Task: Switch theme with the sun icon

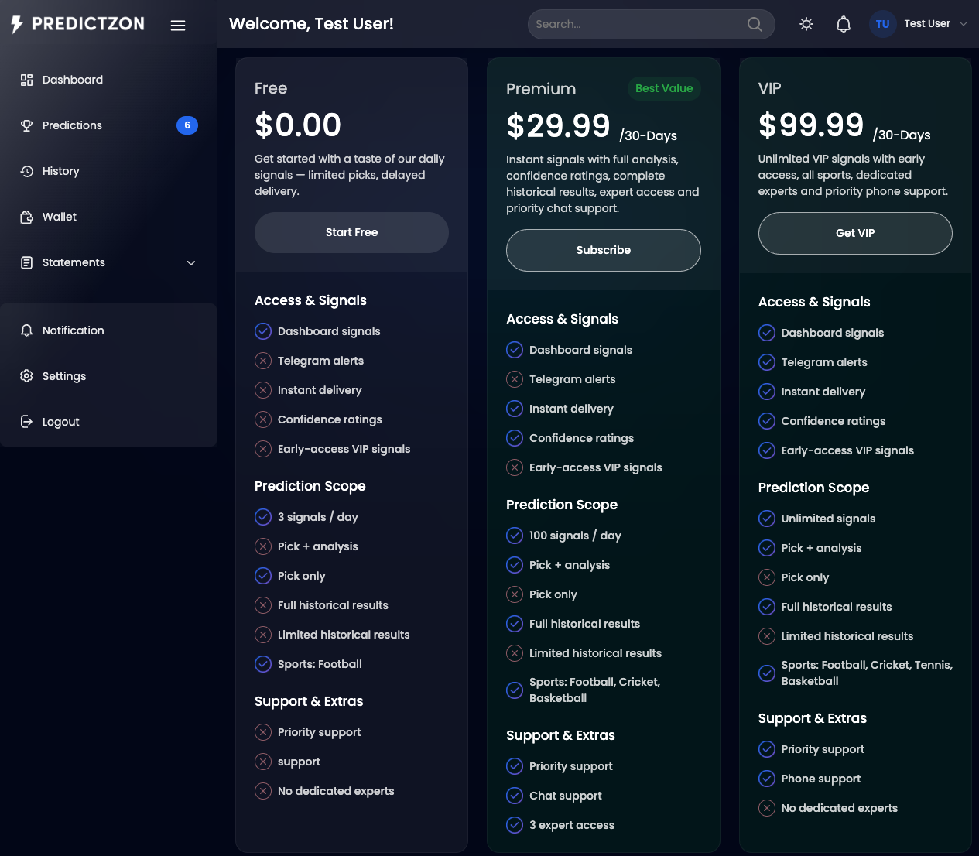Action: (x=806, y=24)
